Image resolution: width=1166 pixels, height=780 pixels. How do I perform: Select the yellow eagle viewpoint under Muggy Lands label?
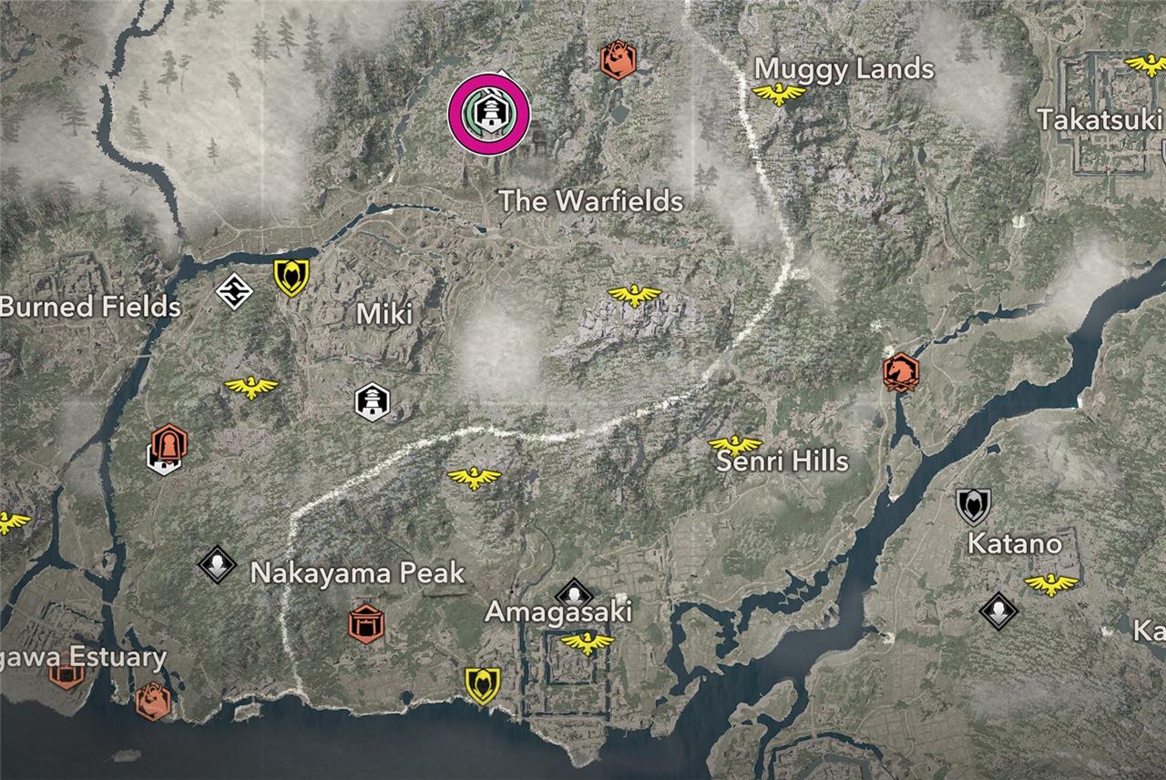[x=779, y=93]
